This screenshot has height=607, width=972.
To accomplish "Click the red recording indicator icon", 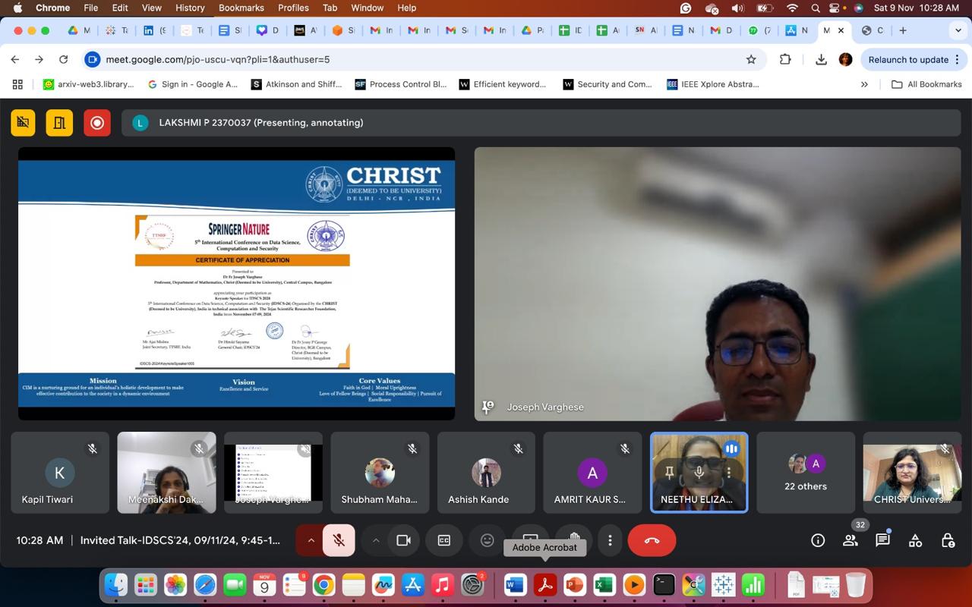I will click(x=97, y=122).
